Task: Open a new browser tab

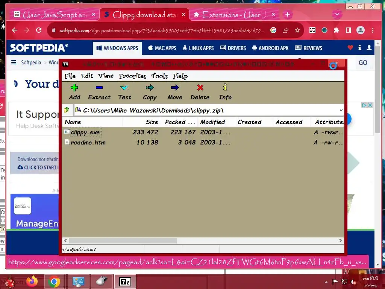Action: (x=288, y=15)
